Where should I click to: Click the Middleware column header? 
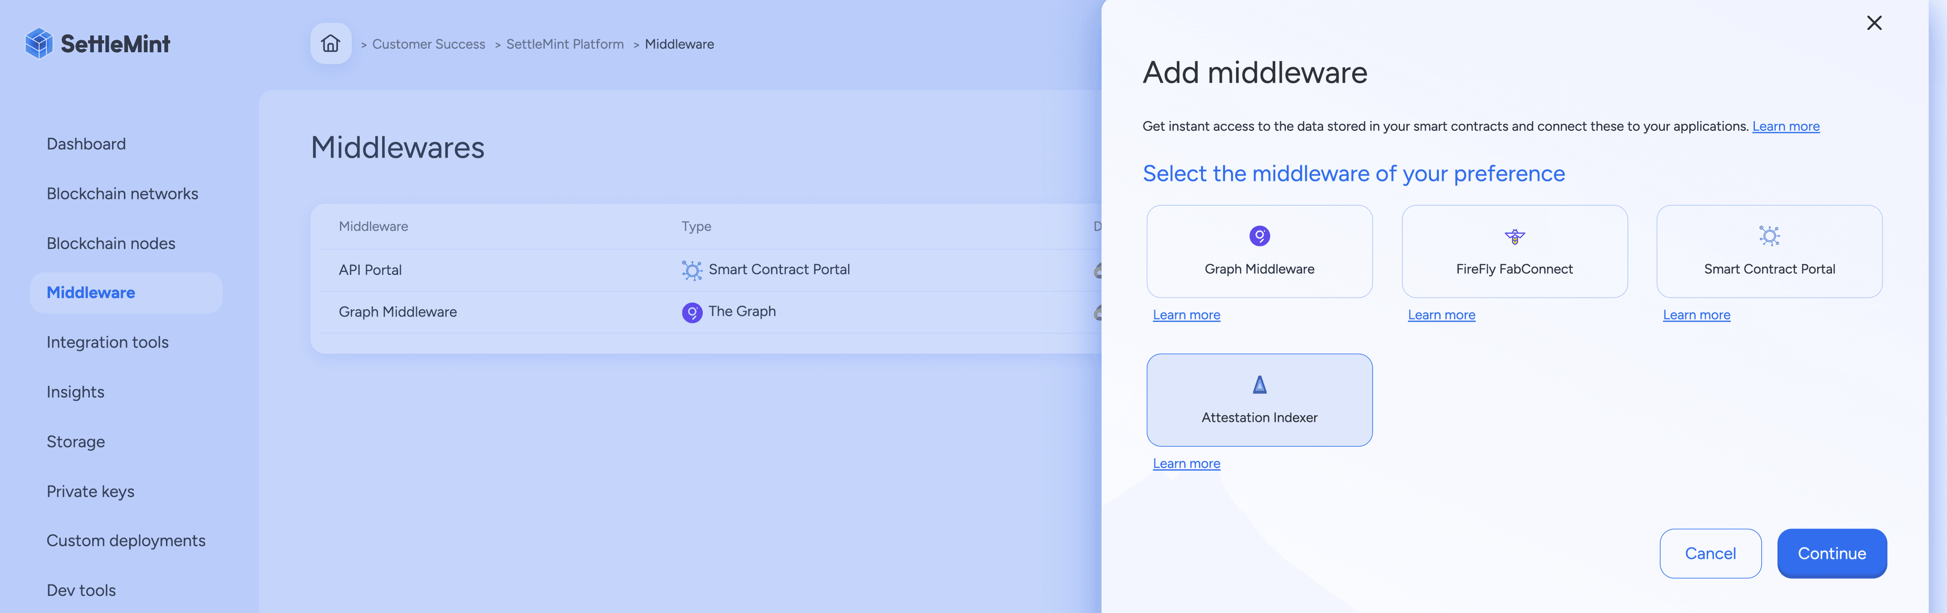(373, 226)
